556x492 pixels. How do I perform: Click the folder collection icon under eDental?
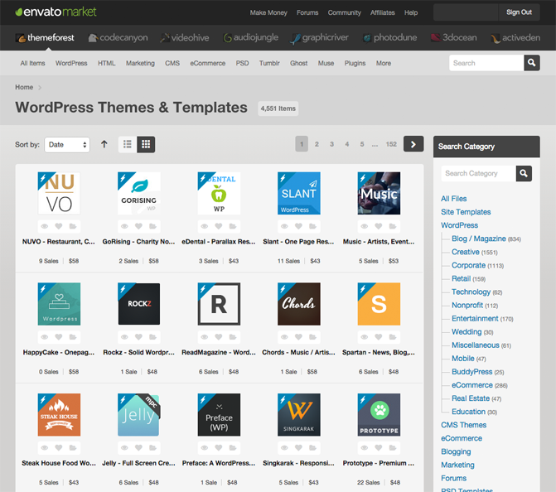(x=233, y=225)
